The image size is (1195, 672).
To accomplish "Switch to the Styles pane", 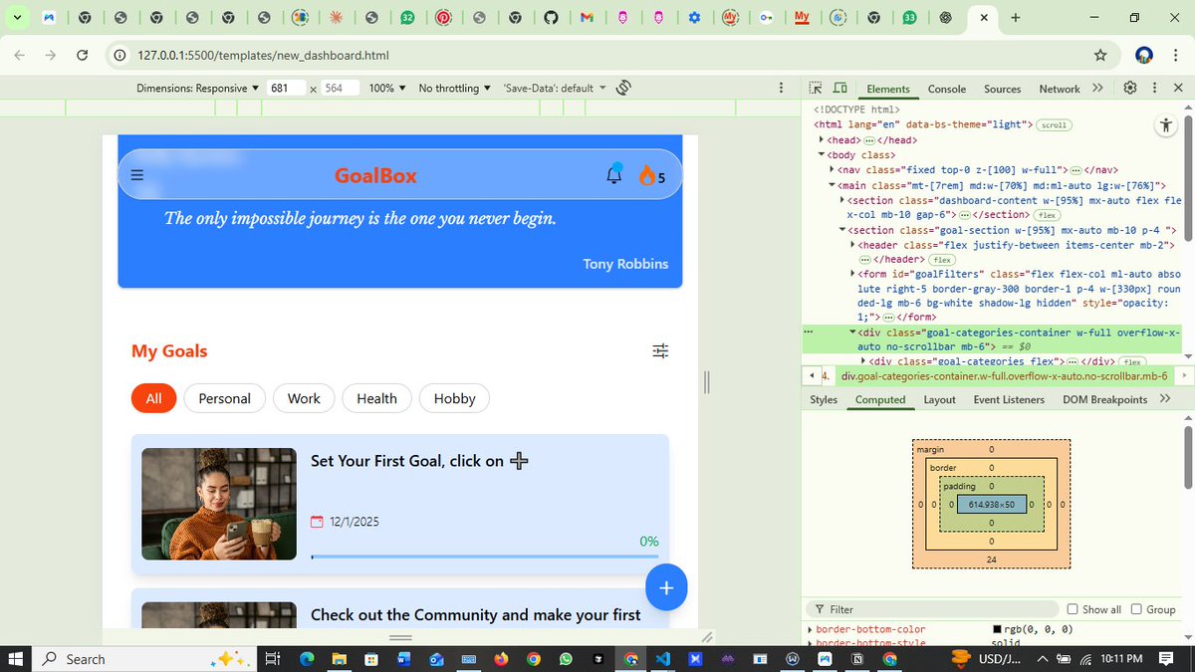I will pos(824,399).
